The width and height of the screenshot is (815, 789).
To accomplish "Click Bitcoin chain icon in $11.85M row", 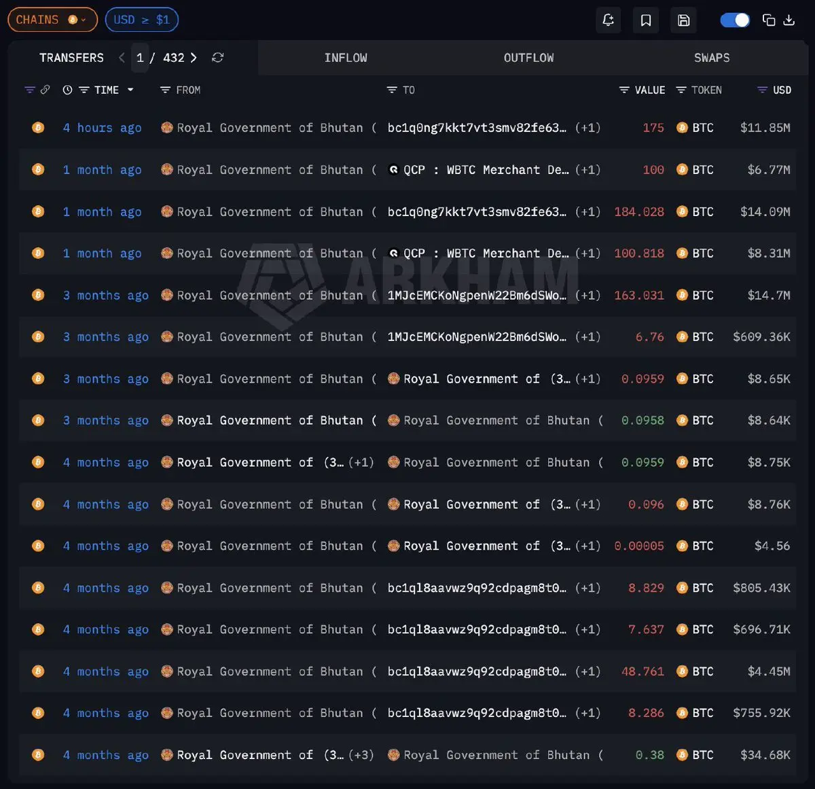I will click(38, 128).
